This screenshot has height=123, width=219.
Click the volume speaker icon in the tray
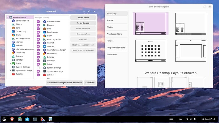(x=191, y=119)
